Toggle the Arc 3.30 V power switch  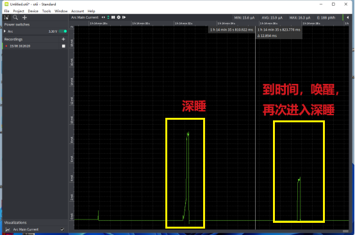pyautogui.click(x=63, y=31)
